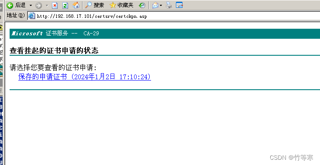320x165 pixels.
Task: Expand the Mail dropdown arrow
Action: click(161, 6)
